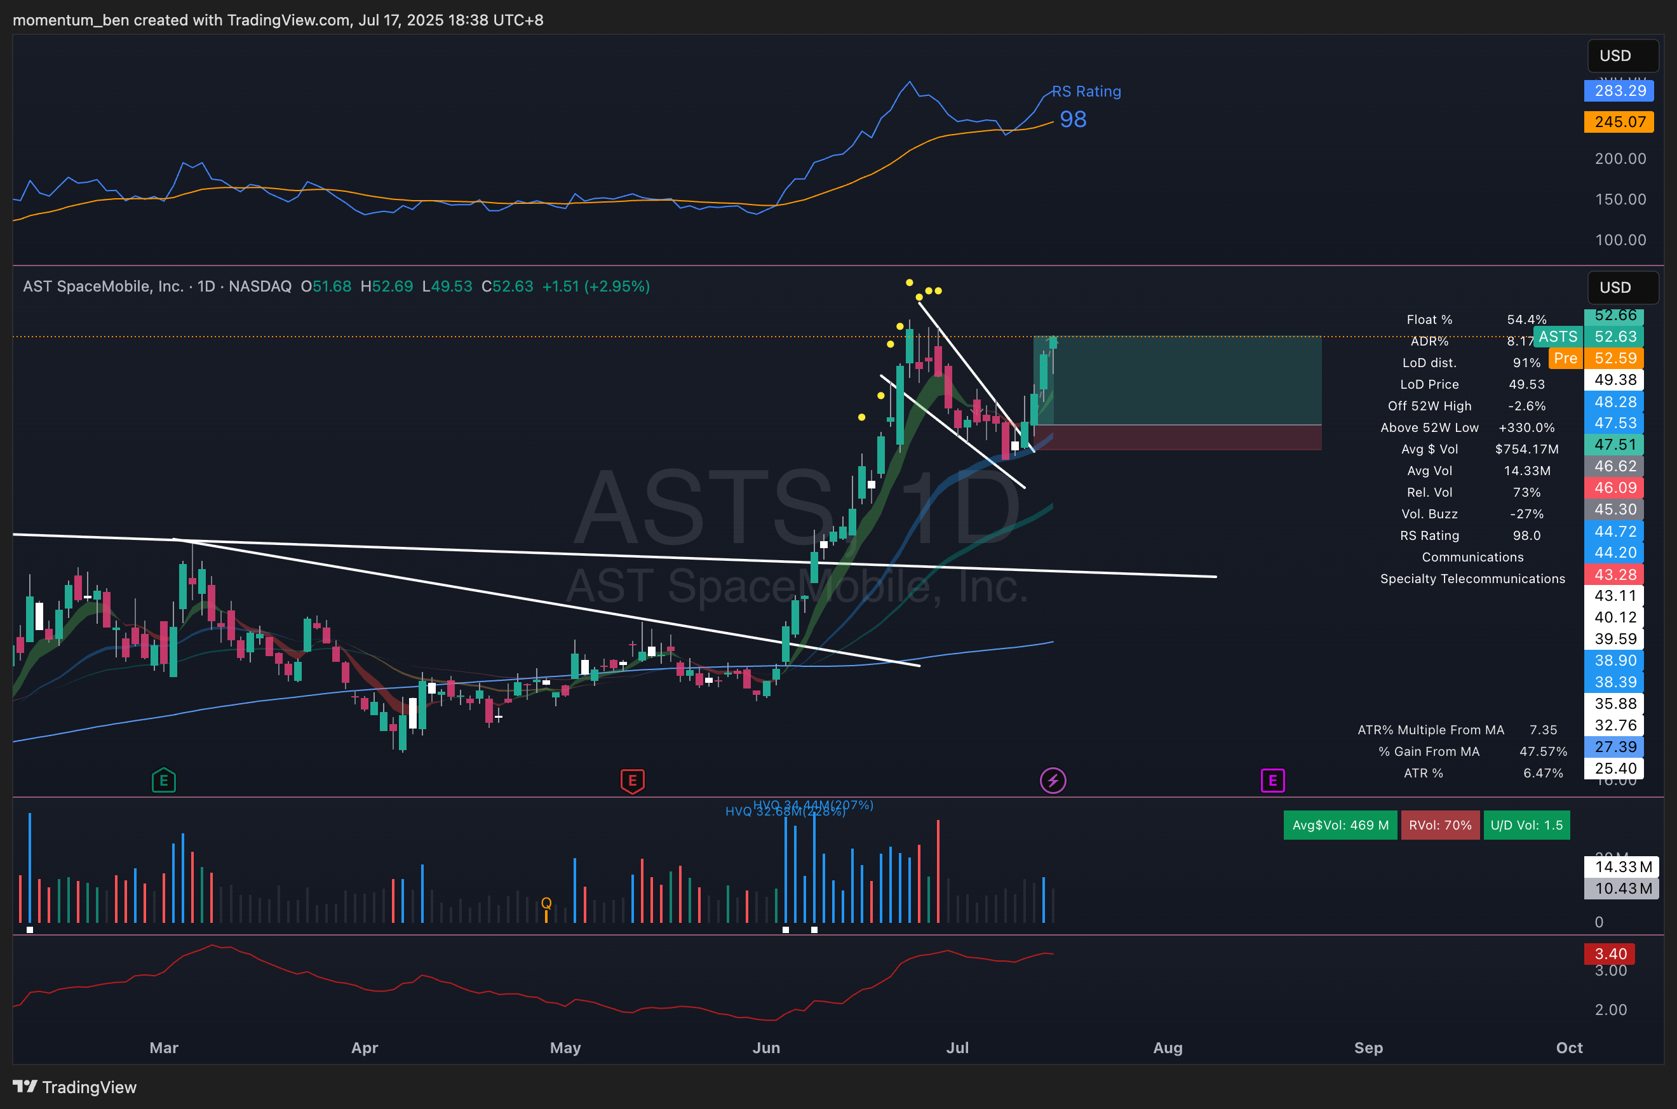Click the orange Pre pre-market price tag
The image size is (1677, 1109).
point(1565,358)
